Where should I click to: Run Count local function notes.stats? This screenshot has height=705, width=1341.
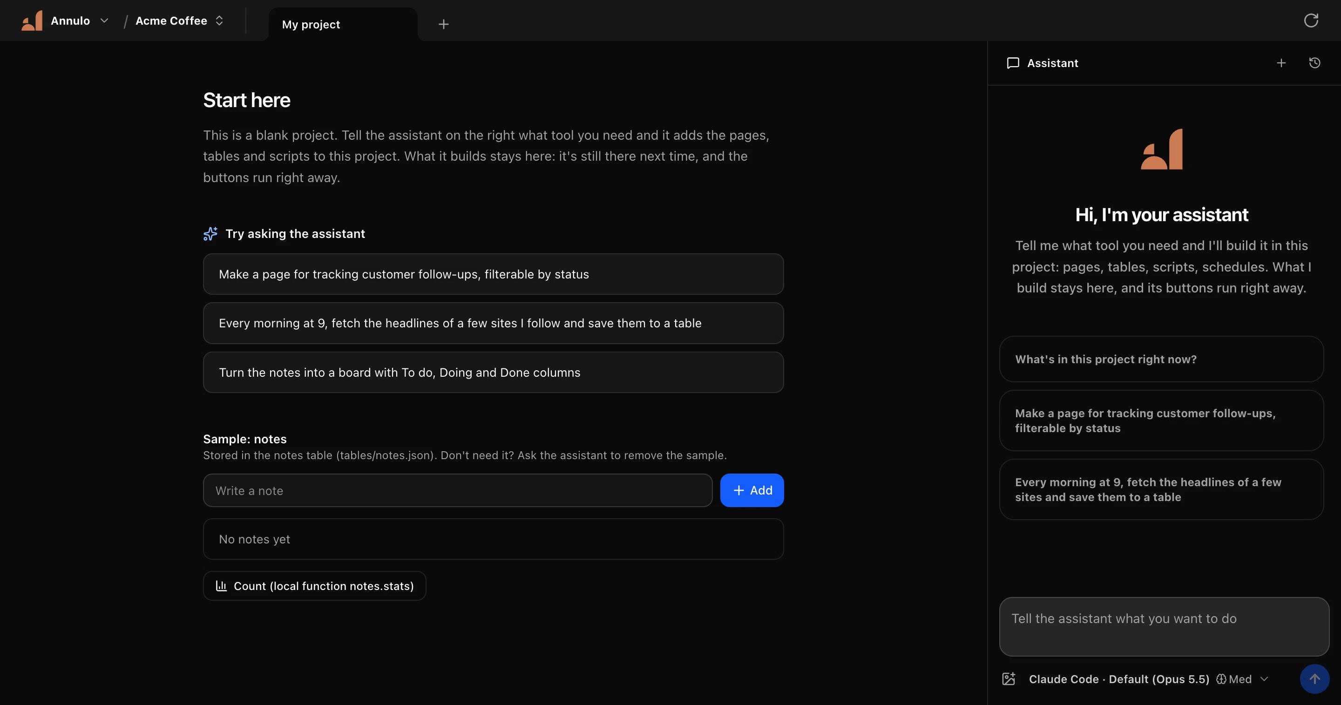(314, 586)
